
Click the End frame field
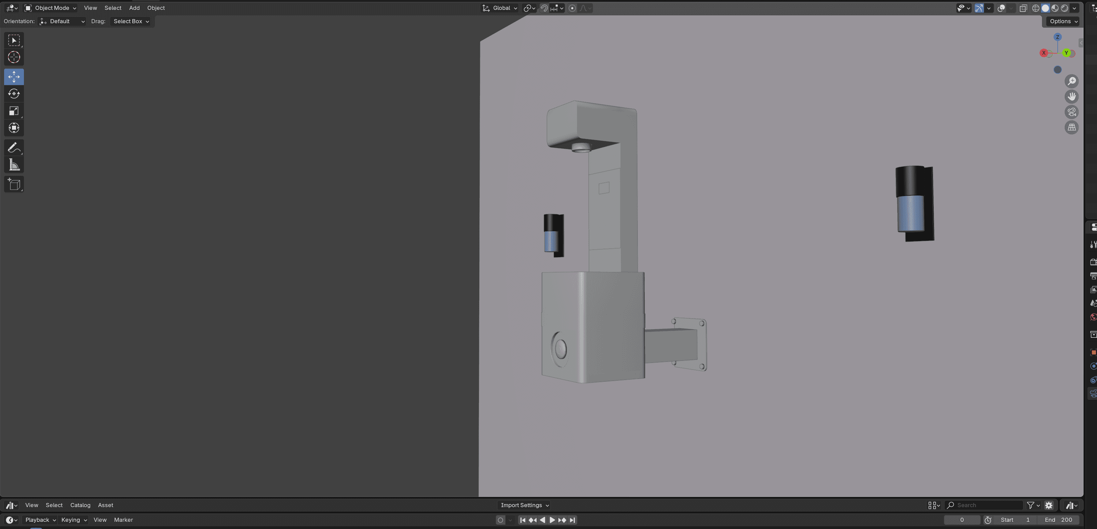pos(1058,520)
